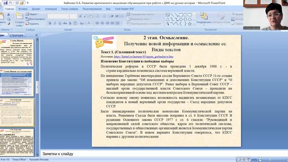Click the Cut scissors icon

(x=8, y=14)
